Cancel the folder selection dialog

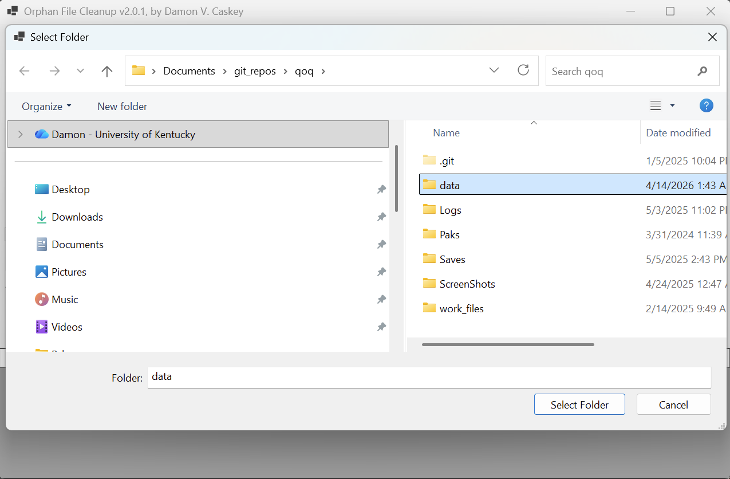(x=673, y=405)
